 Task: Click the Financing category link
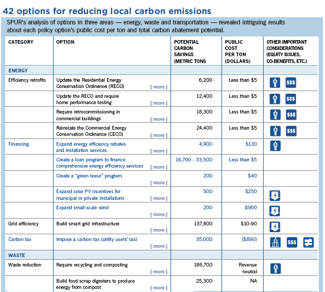click(19, 144)
